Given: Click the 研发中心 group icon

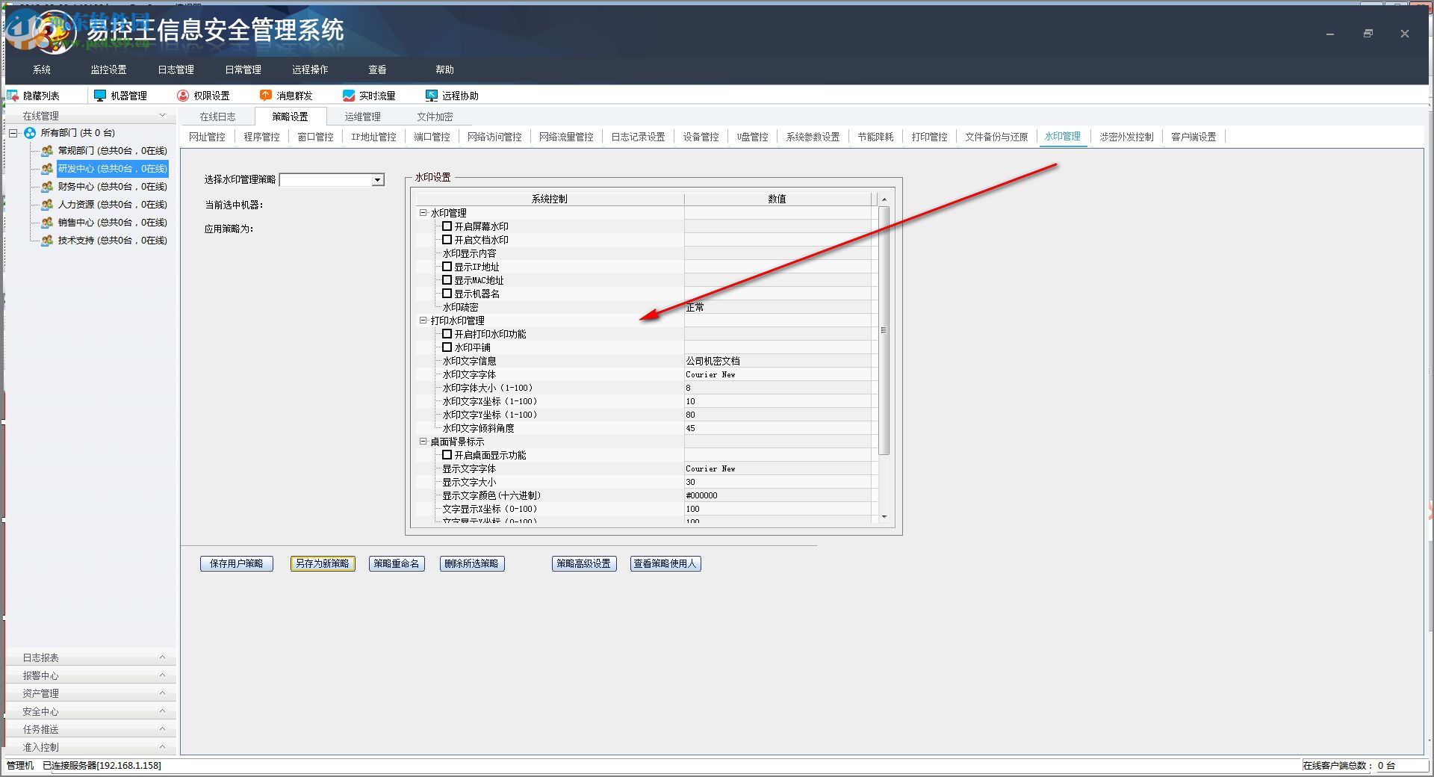Looking at the screenshot, I should (47, 169).
